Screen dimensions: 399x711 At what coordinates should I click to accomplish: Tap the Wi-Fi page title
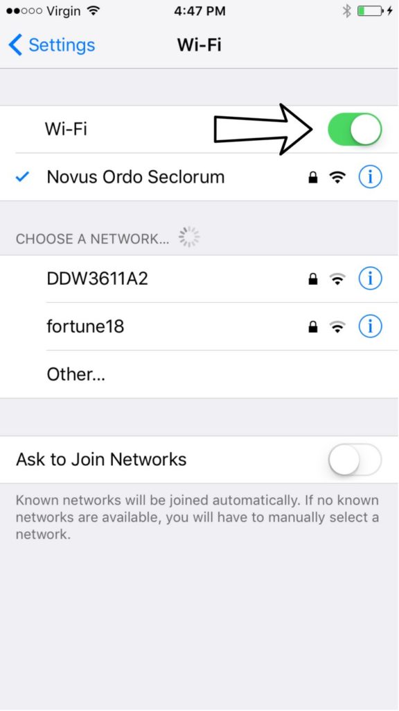click(199, 45)
